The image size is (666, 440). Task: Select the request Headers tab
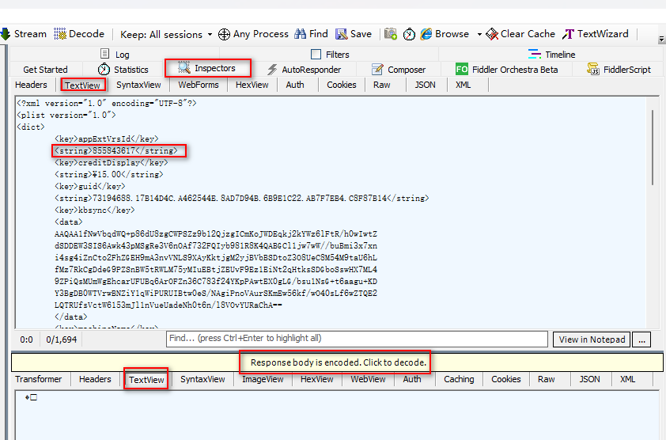pos(31,85)
